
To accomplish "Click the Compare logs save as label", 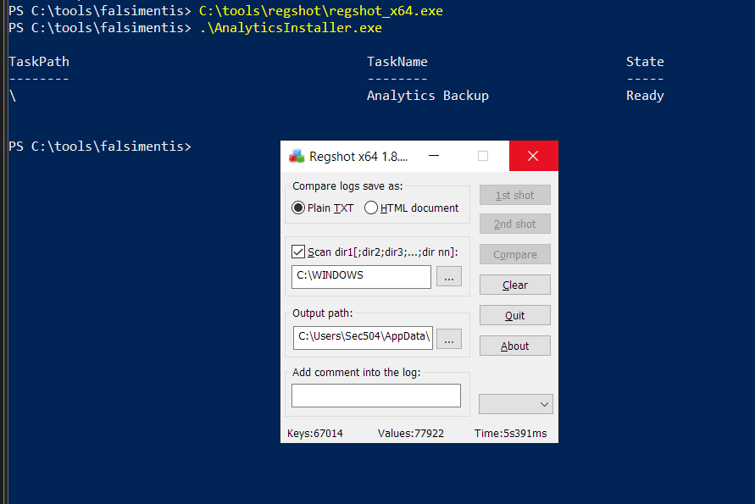I will (x=347, y=186).
